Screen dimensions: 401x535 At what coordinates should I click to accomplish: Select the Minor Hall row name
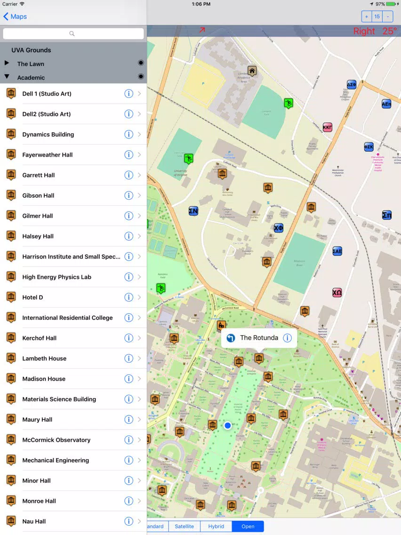pos(37,480)
